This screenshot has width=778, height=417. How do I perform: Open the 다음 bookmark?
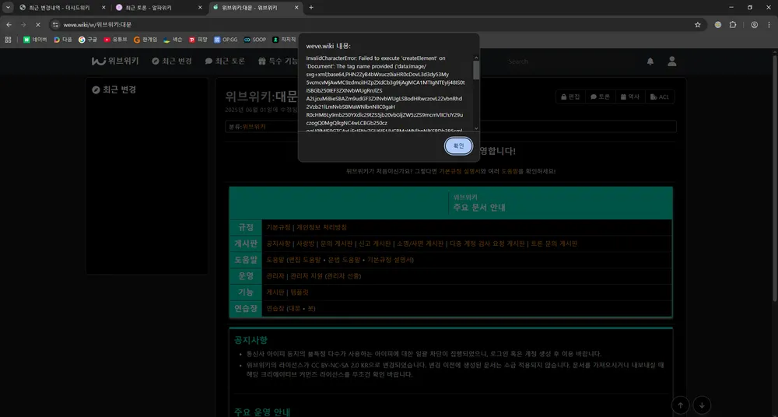[63, 39]
